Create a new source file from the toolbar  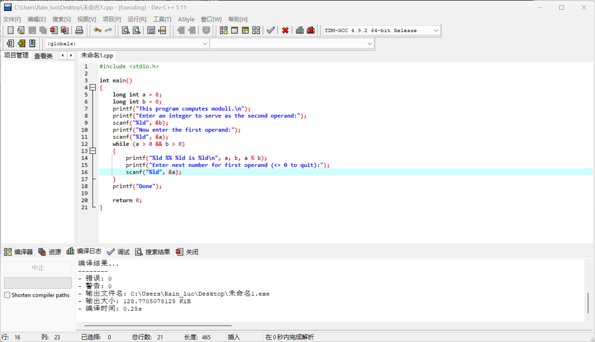tap(10, 30)
